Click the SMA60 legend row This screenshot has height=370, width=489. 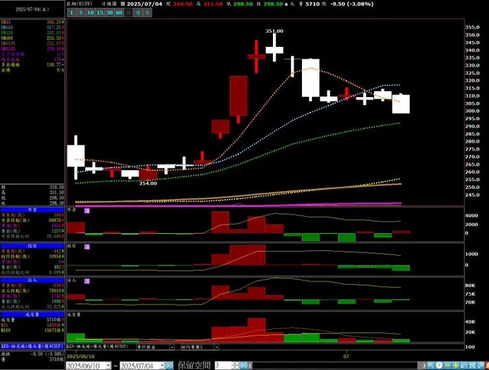32,38
